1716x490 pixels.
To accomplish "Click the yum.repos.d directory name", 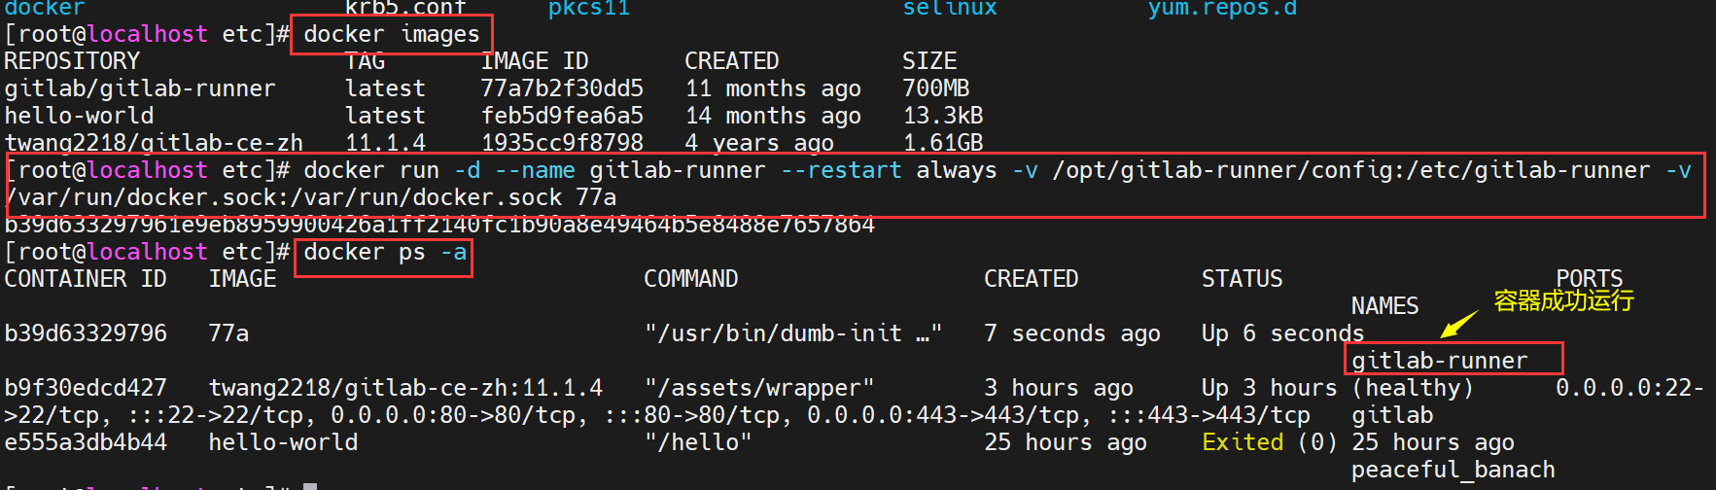I will [x=1222, y=9].
